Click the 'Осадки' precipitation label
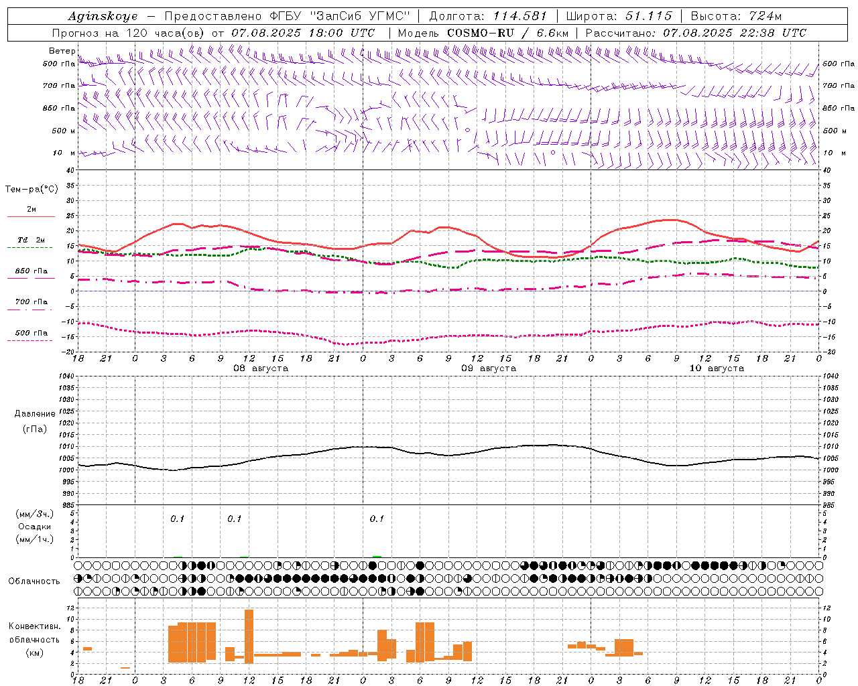Image resolution: width=858 pixels, height=686 pixels. (35, 527)
